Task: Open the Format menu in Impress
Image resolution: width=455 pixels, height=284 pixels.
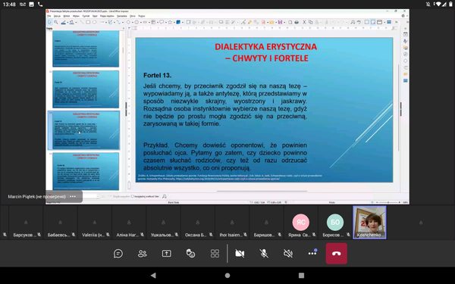Action: [x=86, y=16]
